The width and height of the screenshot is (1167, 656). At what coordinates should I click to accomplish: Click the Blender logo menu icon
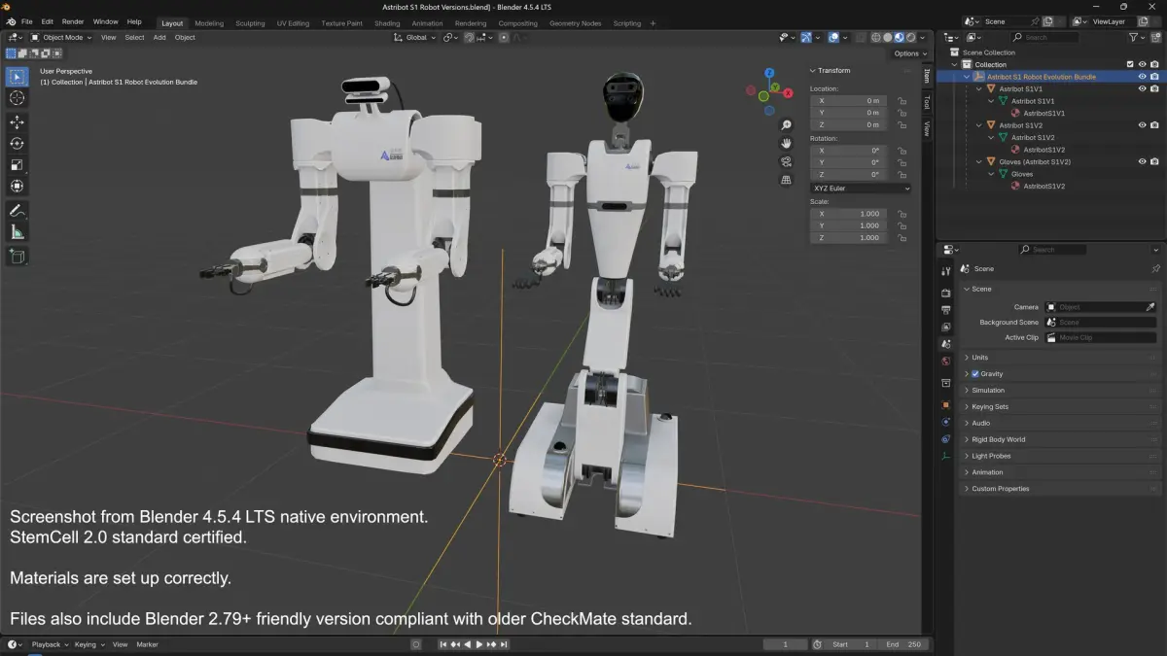[11, 21]
